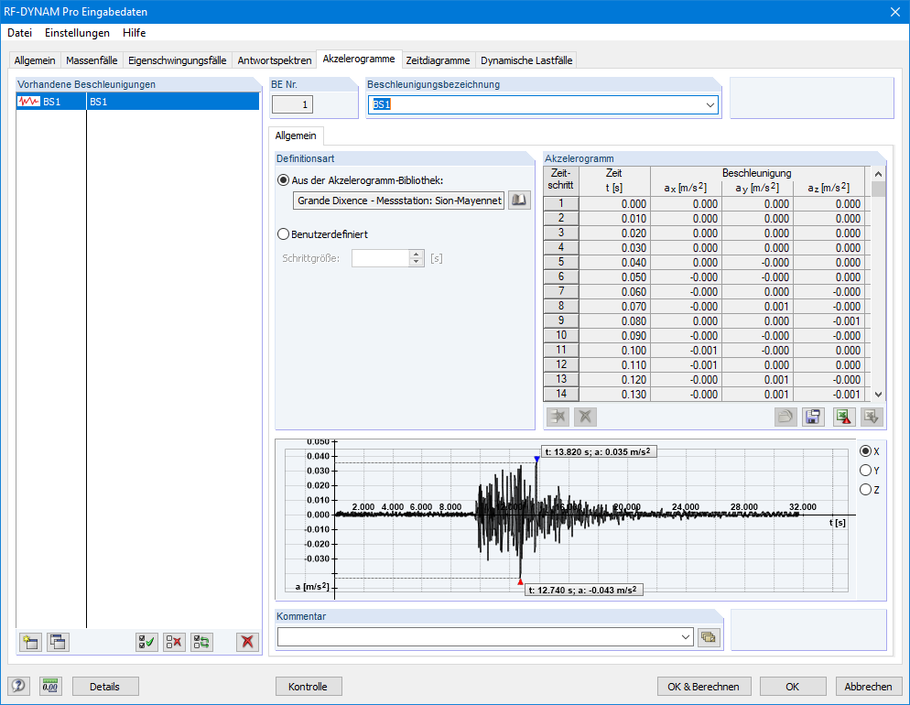
Task: Show the Z direction in the diagram
Action: point(865,490)
